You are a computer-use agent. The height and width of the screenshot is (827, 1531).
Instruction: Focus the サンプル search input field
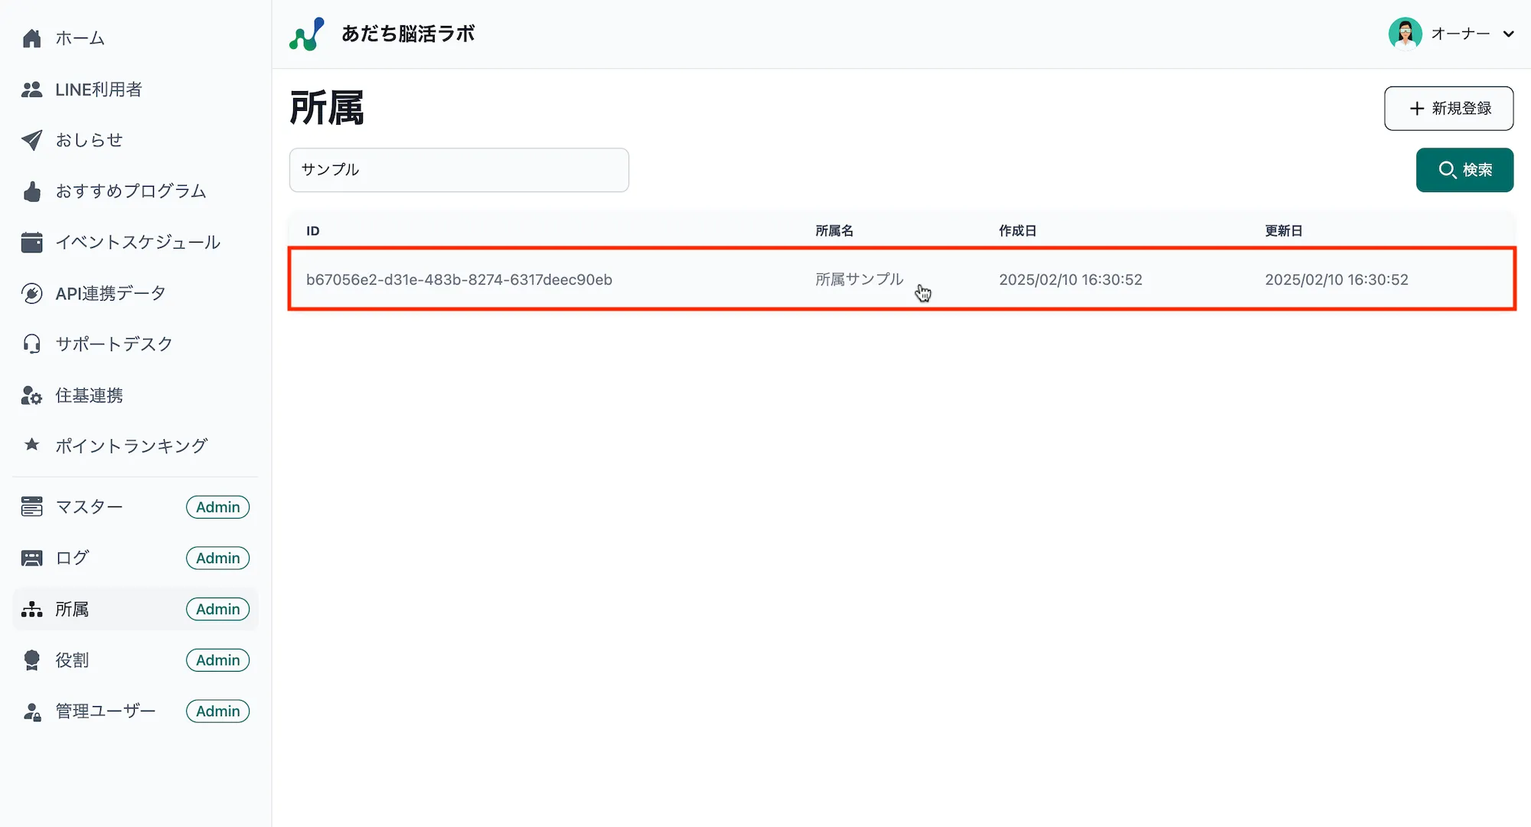[459, 170]
